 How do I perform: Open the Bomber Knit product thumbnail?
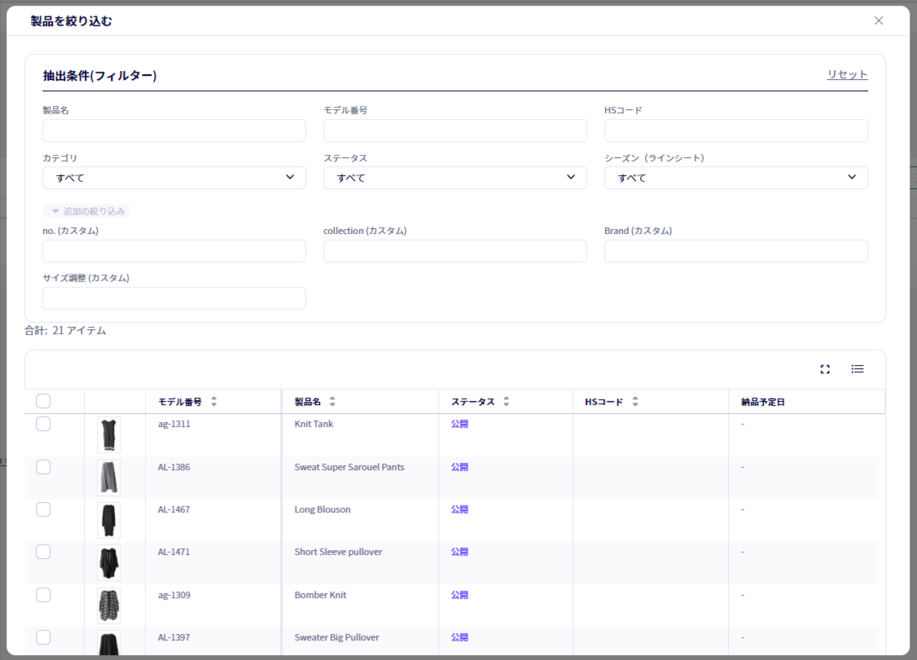(x=109, y=605)
